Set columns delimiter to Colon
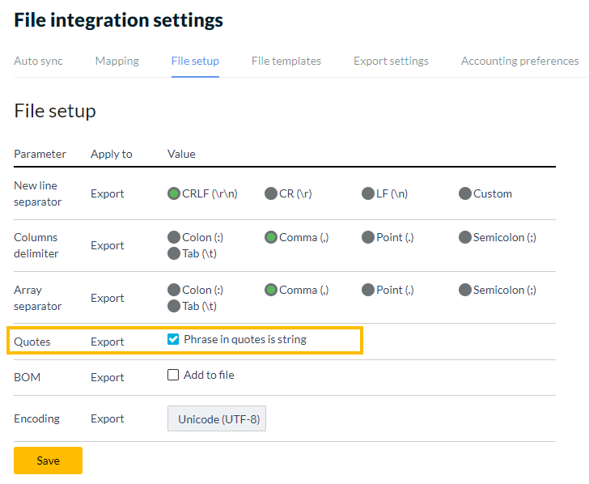Image resolution: width=589 pixels, height=484 pixels. [x=174, y=237]
